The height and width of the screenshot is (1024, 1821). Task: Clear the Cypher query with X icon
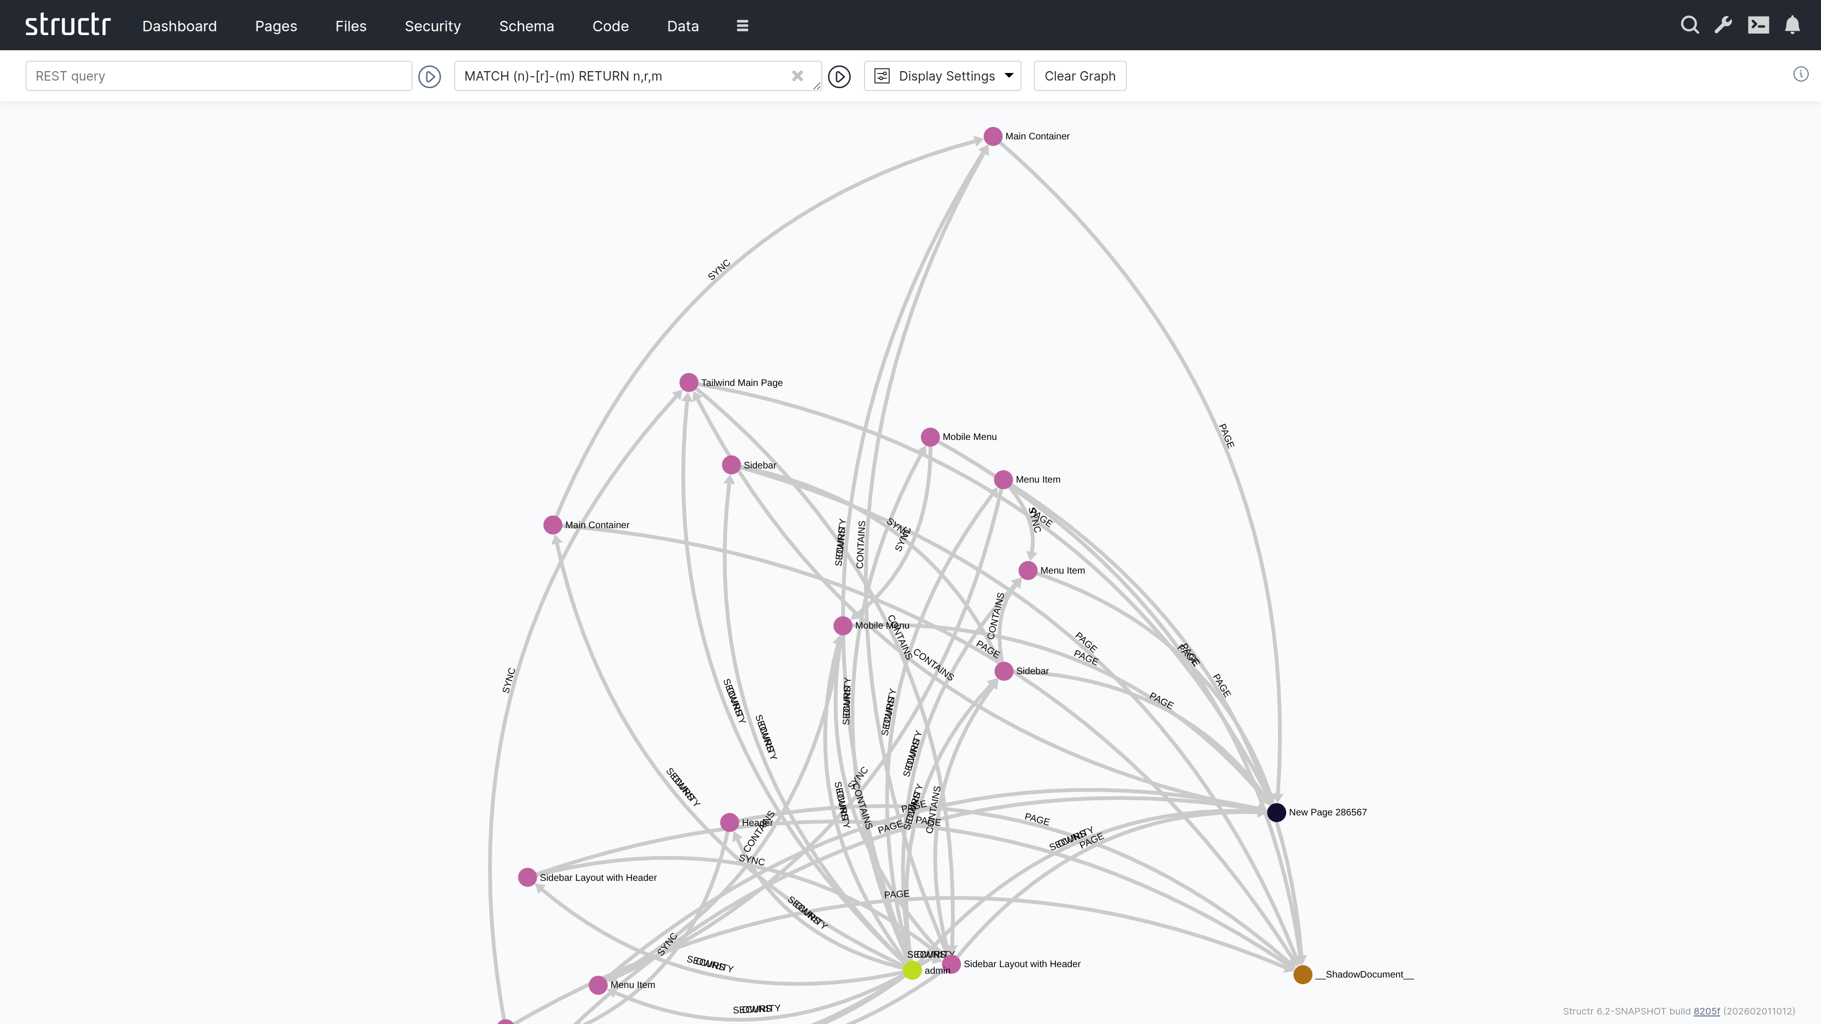797,76
